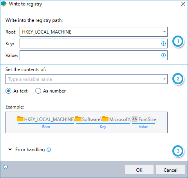Click the app logo in title bar

4,4
